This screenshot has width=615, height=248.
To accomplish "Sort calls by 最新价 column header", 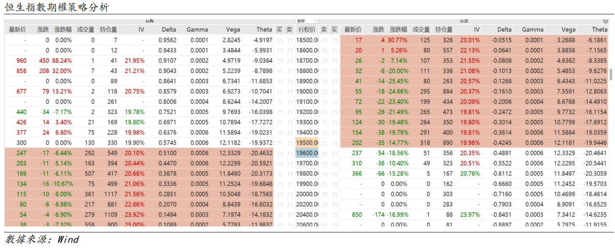I will [x=18, y=29].
